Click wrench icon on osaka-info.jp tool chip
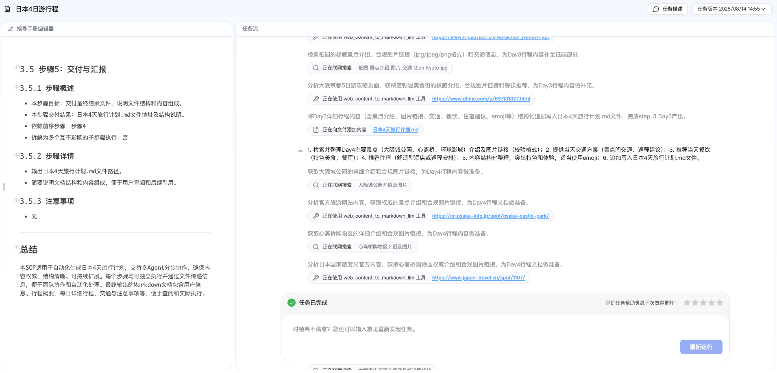This screenshot has height=373, width=777. pos(316,216)
